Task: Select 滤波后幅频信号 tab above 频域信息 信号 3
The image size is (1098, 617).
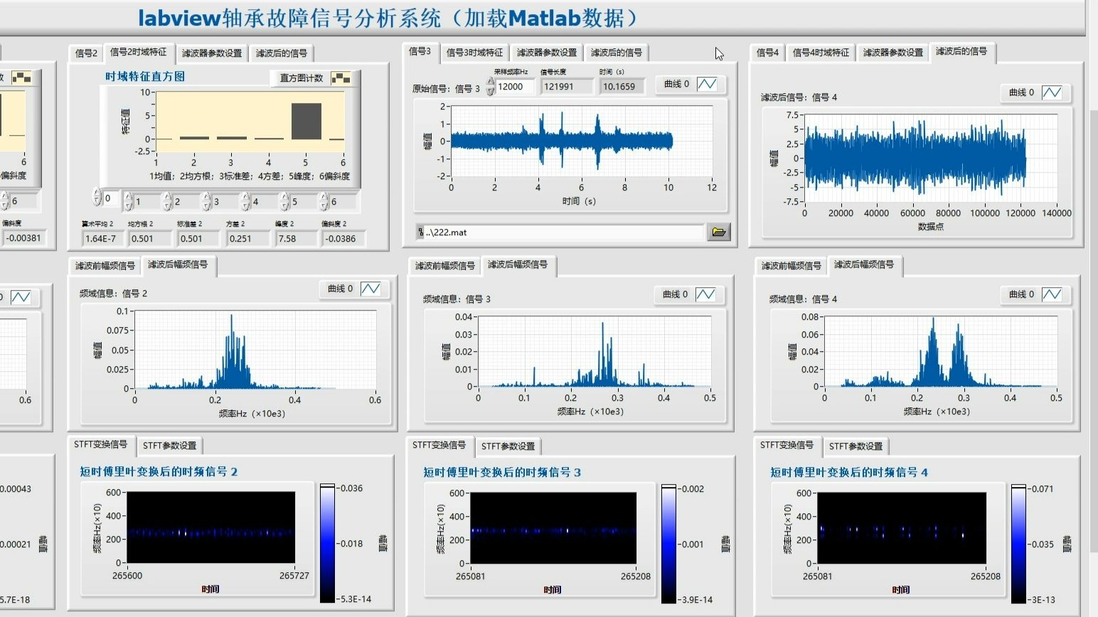Action: [518, 264]
